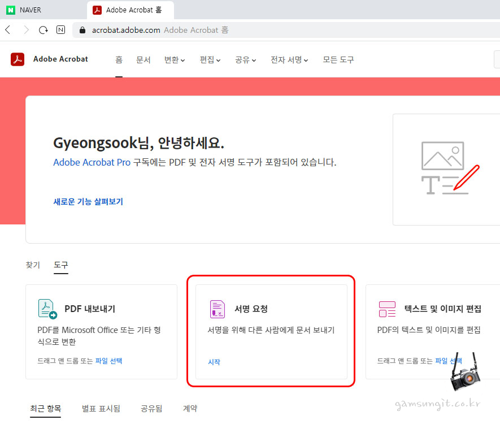The image size is (500, 424).
Task: Switch to the 찾기 tab
Action: [33, 265]
